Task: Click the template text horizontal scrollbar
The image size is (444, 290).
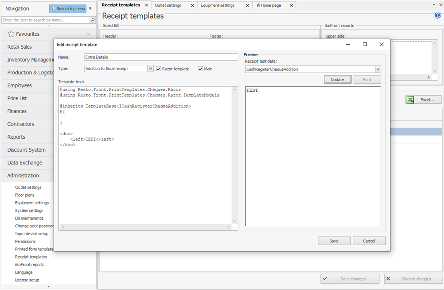Action: [145, 227]
